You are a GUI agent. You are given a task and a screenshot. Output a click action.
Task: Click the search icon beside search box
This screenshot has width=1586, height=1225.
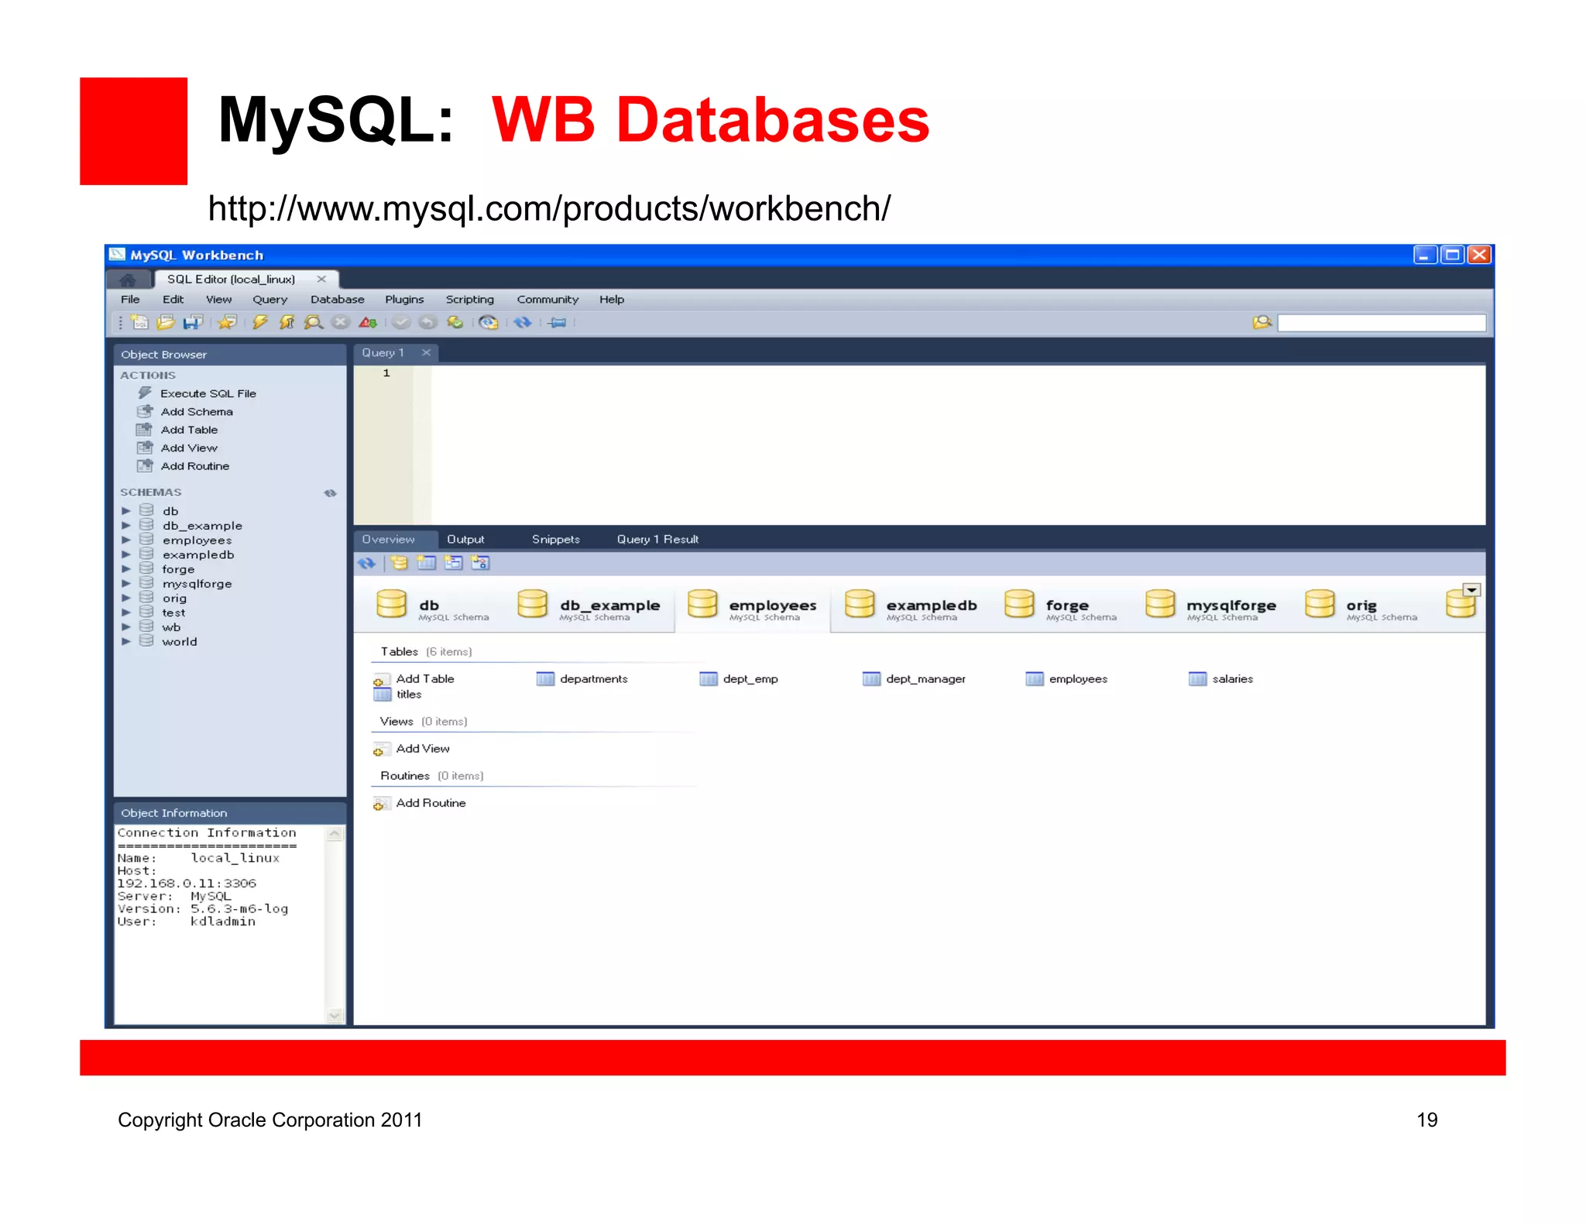pos(1262,322)
